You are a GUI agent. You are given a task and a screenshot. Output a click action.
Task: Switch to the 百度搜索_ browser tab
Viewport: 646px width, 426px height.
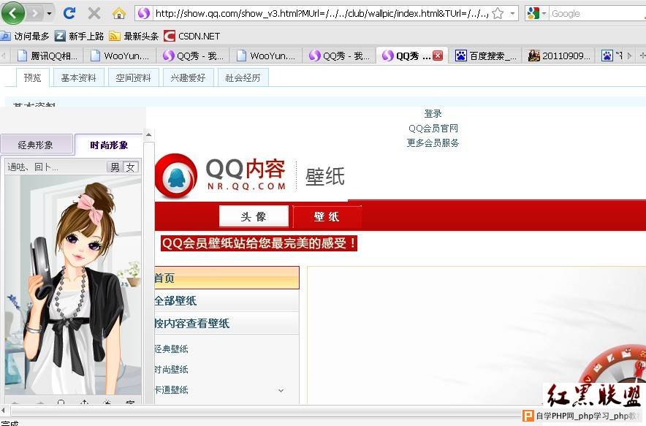tap(486, 56)
